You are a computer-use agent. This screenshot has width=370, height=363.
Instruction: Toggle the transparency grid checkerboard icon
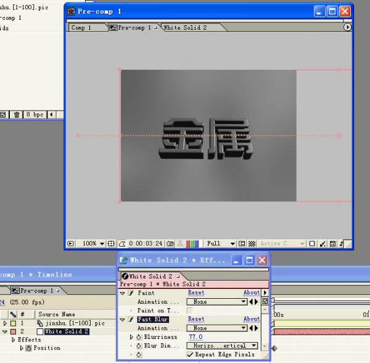[x=252, y=243]
